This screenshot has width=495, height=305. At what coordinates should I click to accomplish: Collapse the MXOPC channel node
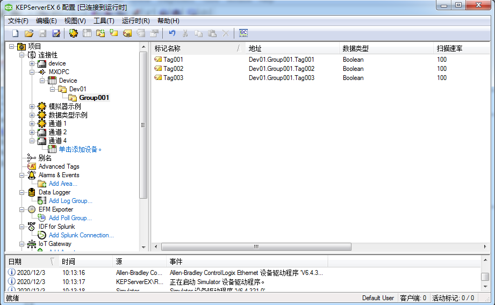32,72
